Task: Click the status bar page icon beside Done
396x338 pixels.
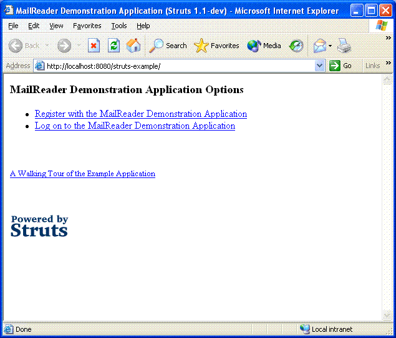Action: [x=8, y=329]
